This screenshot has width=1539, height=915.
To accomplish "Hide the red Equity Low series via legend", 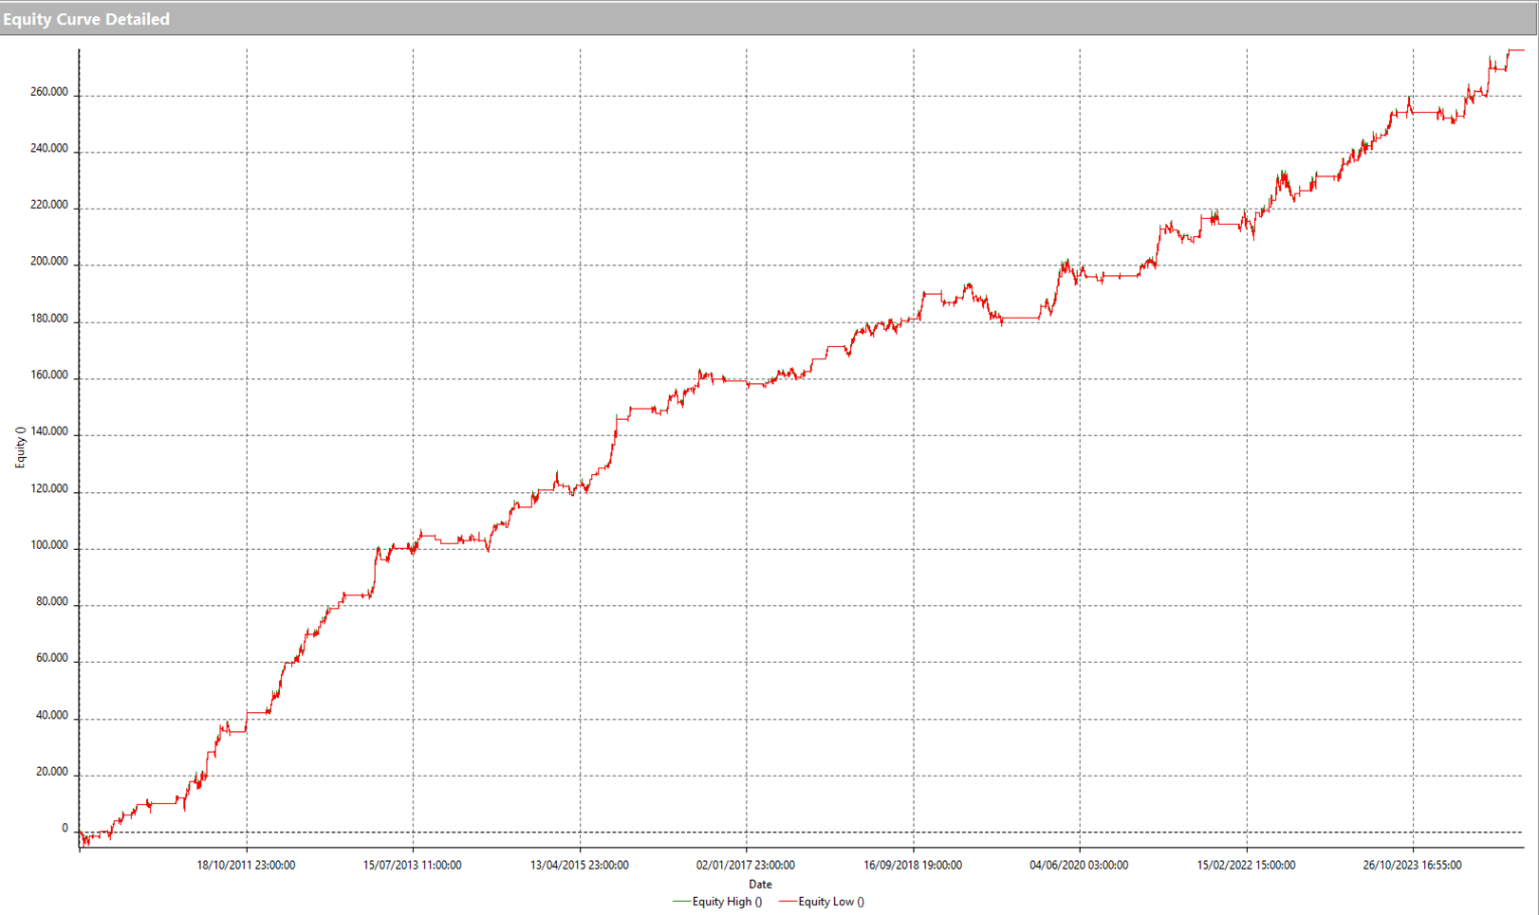I will (x=833, y=902).
